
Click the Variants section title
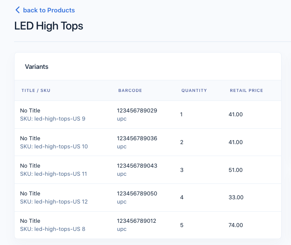click(36, 67)
